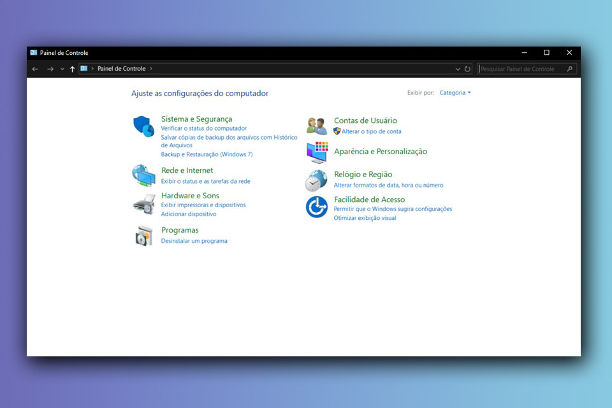Open the Hardware e Sons printer icon

coord(143,204)
